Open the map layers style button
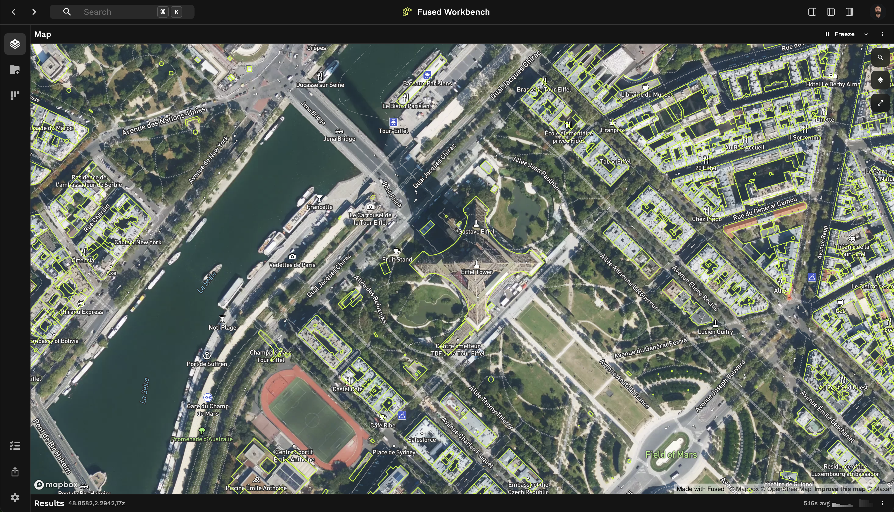The image size is (894, 512). point(880,80)
